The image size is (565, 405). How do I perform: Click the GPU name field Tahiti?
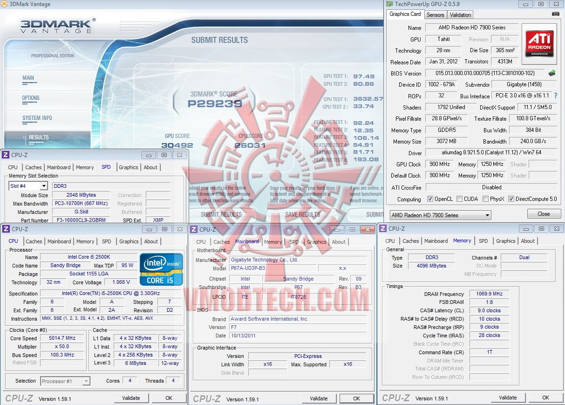click(x=443, y=39)
